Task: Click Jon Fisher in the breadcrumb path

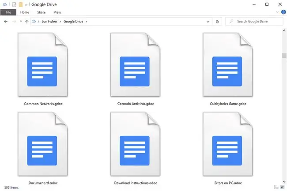Action: pyautogui.click(x=49, y=21)
